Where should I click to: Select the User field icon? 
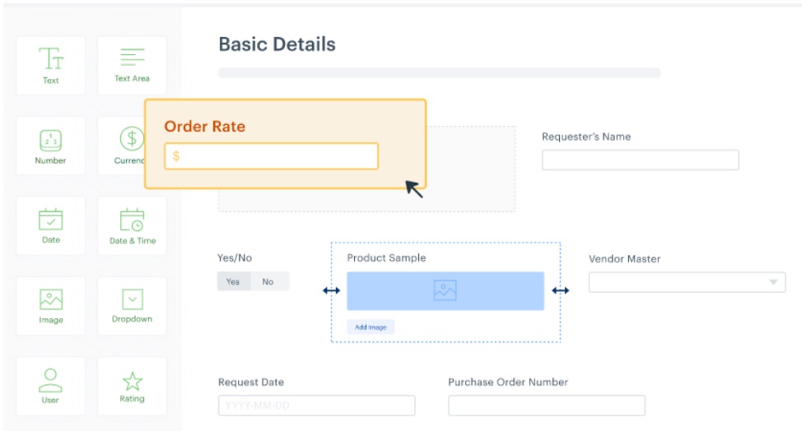pos(50,380)
